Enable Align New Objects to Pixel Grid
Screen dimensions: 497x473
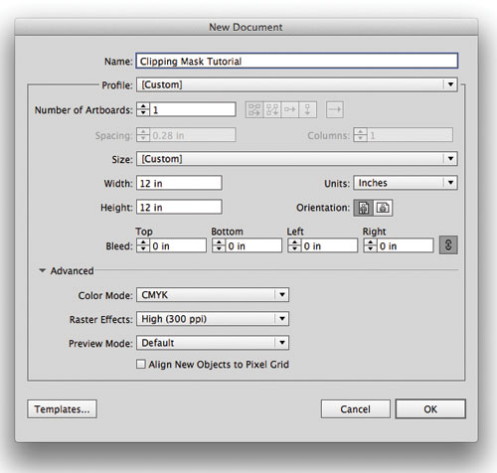coord(141,365)
